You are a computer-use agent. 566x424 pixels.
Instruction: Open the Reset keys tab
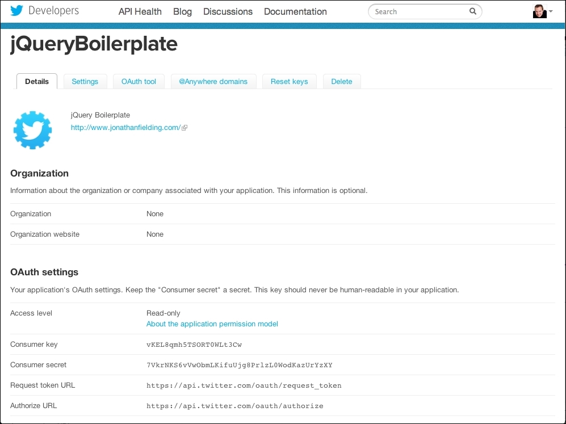pos(289,81)
